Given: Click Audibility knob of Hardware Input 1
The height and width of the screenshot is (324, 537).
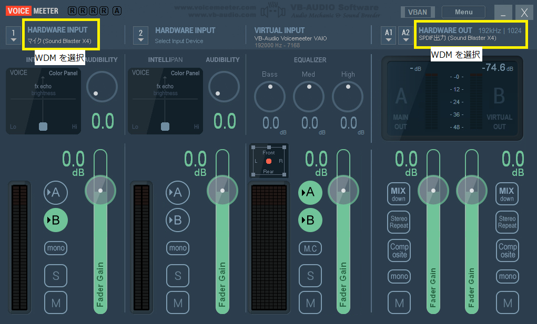Looking at the screenshot, I should tap(102, 87).
